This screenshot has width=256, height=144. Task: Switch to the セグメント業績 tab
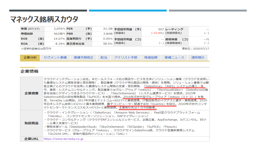click(x=55, y=58)
